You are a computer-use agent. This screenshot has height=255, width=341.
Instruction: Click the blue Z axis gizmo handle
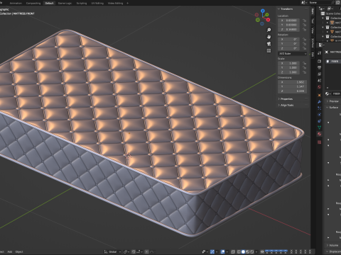tap(263, 11)
